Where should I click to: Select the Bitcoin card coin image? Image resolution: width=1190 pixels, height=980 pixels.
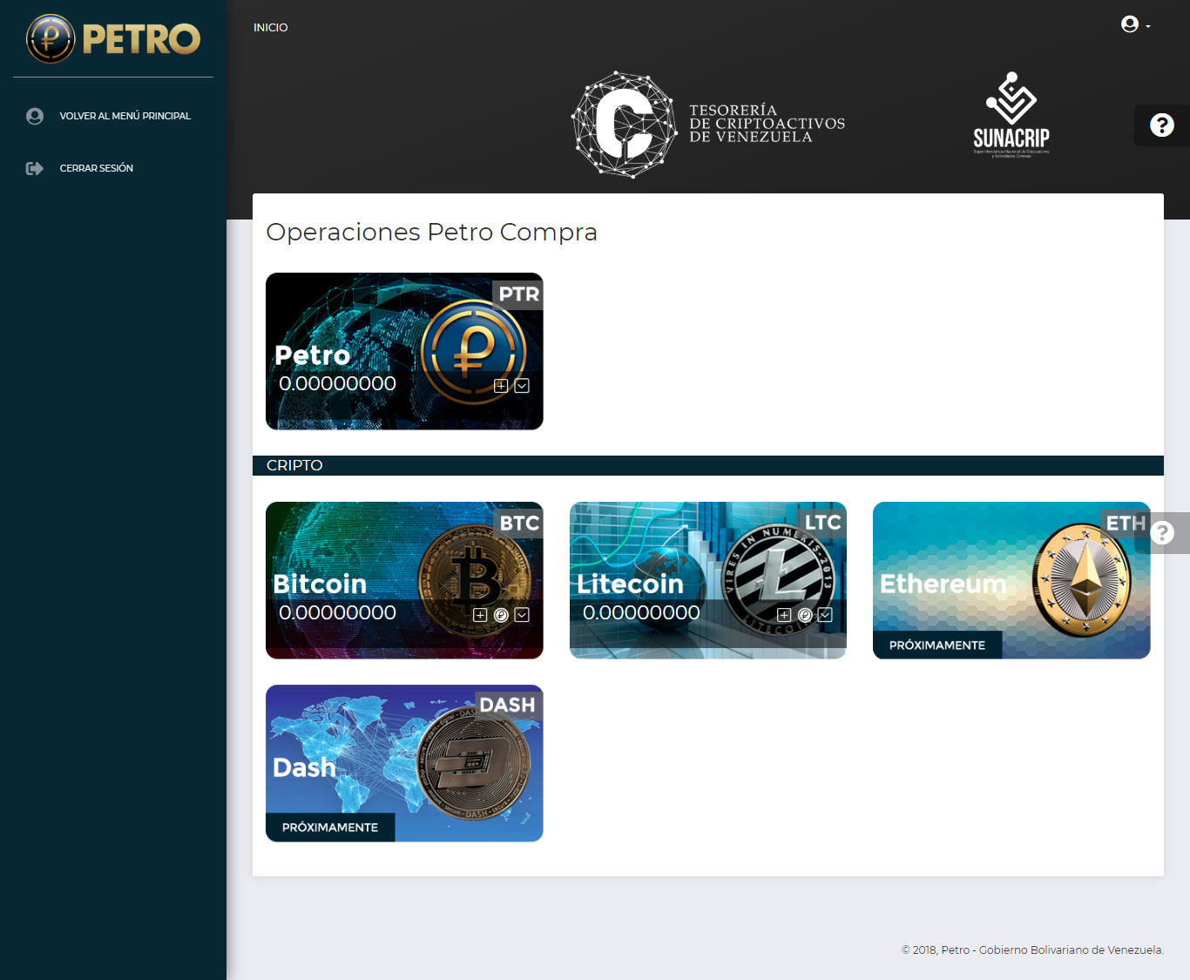coord(474,580)
